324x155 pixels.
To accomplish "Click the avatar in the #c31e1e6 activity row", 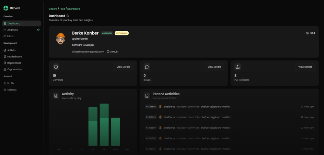I will coord(160,138).
